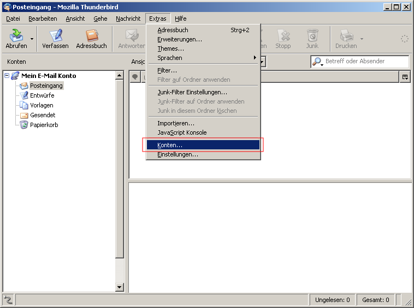Choose Themes... in the Extras menu
Screen dimensions: 414x308
[x=203, y=49]
